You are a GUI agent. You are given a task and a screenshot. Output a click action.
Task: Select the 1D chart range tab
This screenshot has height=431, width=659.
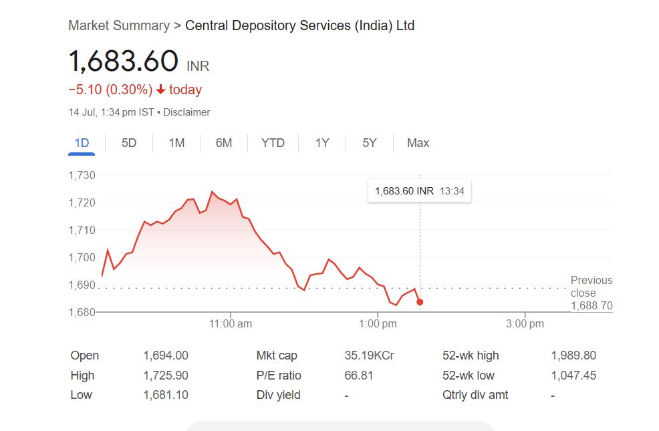pos(82,143)
